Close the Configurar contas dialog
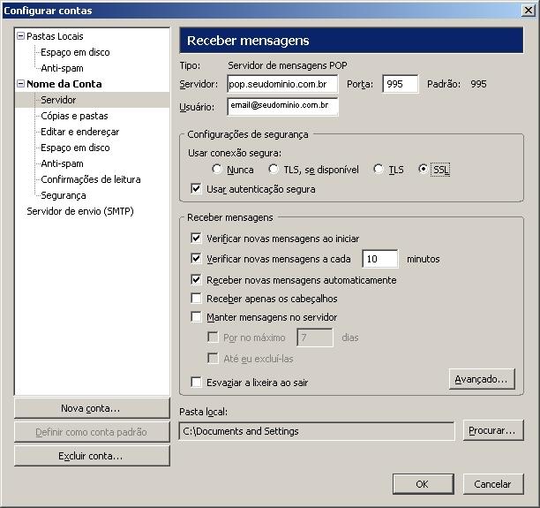The width and height of the screenshot is (540, 508). (529, 11)
